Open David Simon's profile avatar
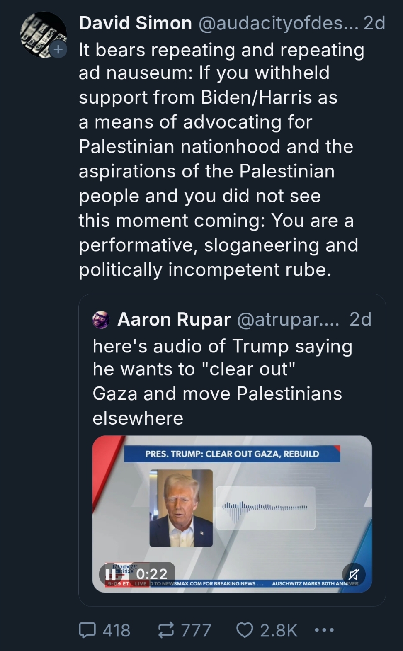 [x=44, y=34]
